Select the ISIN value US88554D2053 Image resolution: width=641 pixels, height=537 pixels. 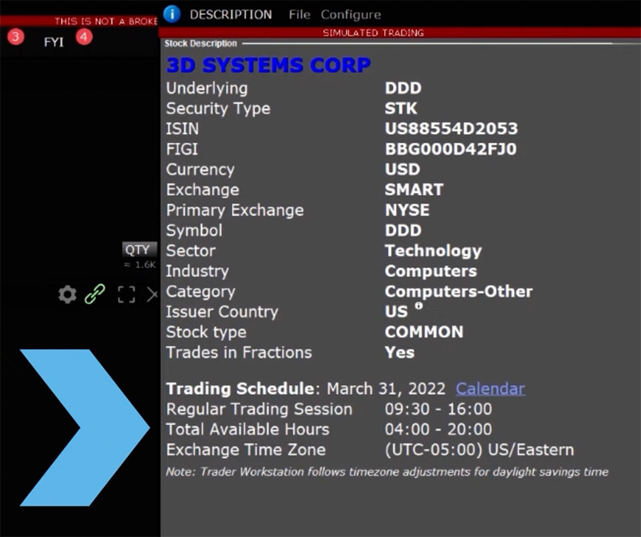tap(453, 128)
